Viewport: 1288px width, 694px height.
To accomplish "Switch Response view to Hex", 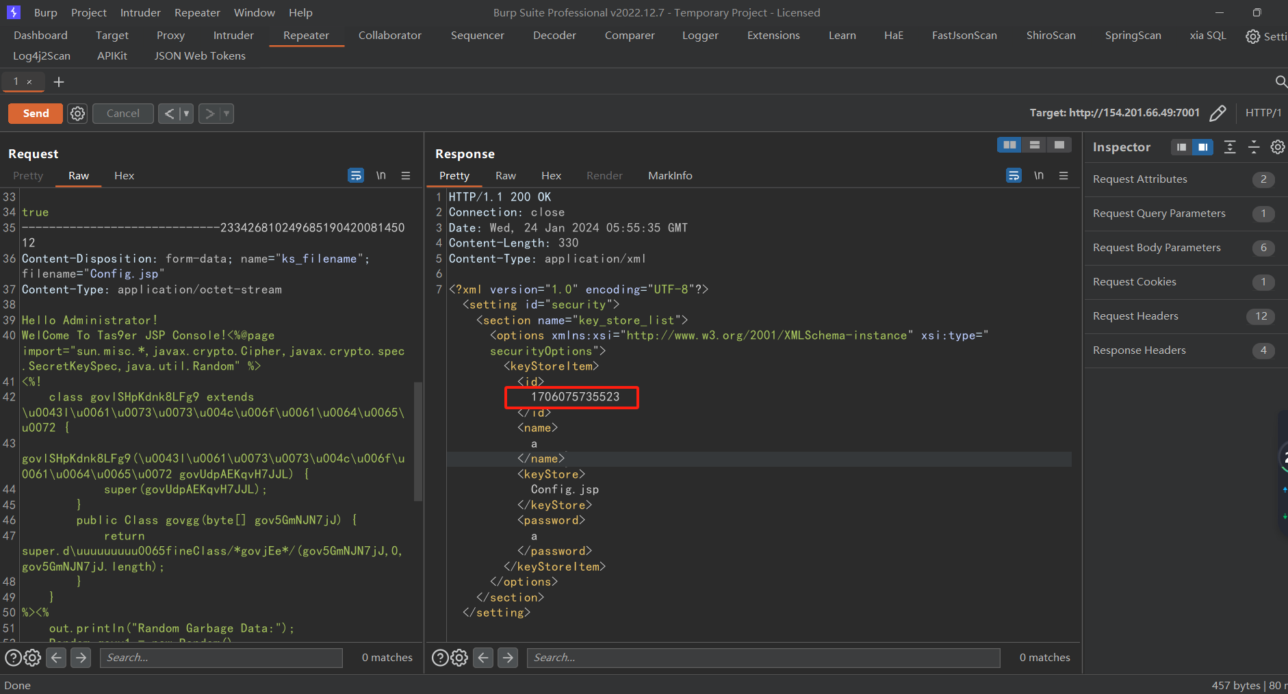I will (551, 176).
